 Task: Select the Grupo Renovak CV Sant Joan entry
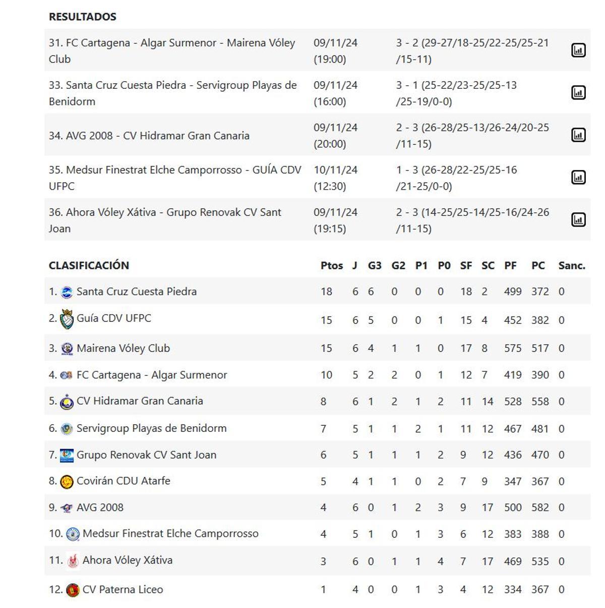coord(146,455)
